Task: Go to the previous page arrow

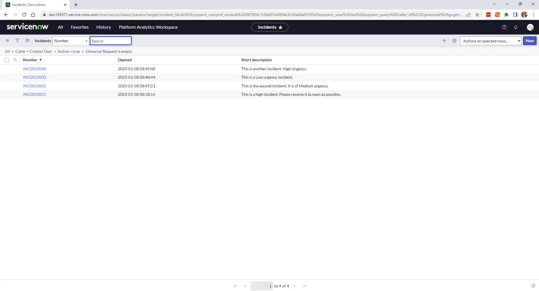Action: tap(245, 286)
